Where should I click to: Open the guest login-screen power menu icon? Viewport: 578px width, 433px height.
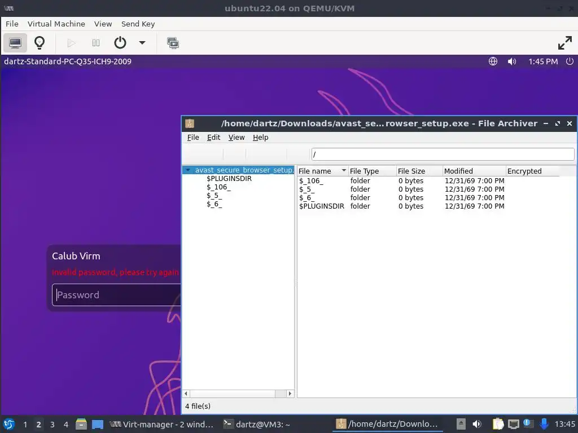tap(570, 61)
